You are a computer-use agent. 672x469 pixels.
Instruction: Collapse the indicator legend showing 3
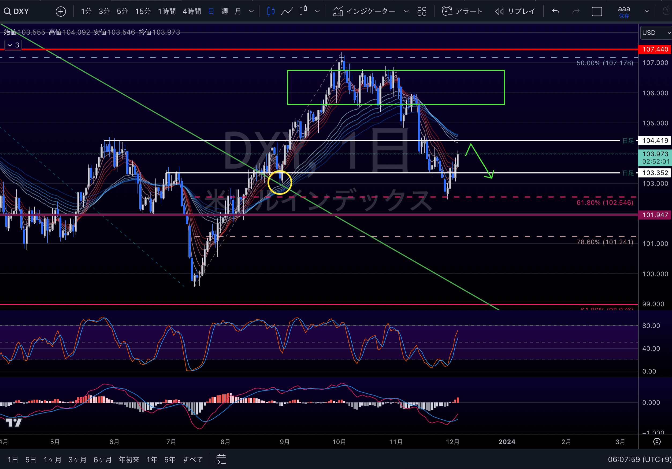tap(13, 45)
